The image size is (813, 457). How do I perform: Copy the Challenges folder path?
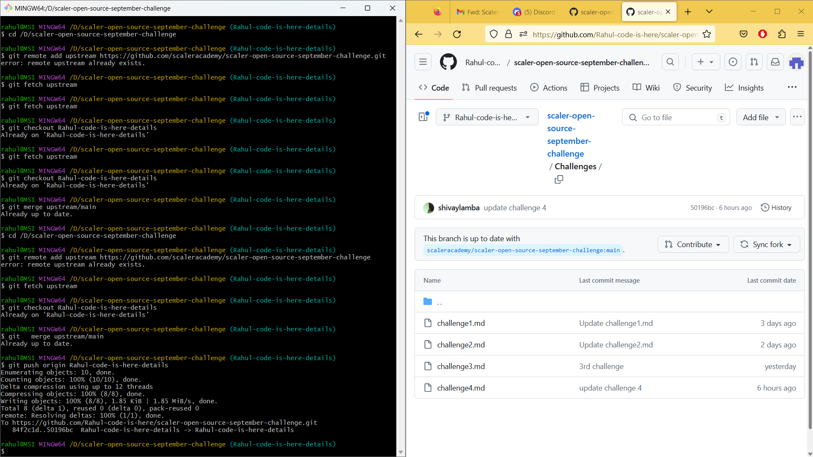point(559,179)
